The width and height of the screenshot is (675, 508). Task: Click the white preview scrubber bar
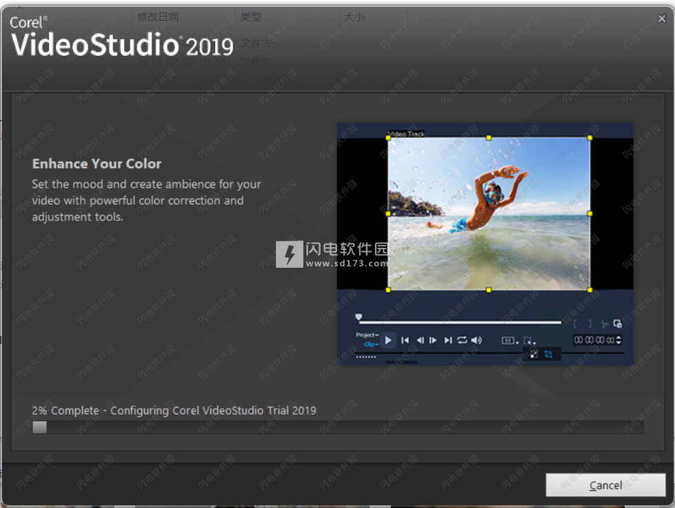click(x=460, y=322)
